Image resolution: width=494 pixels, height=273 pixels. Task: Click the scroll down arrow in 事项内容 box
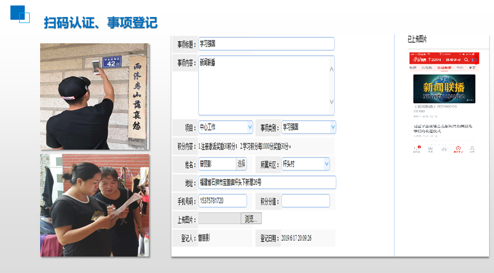[x=331, y=102]
